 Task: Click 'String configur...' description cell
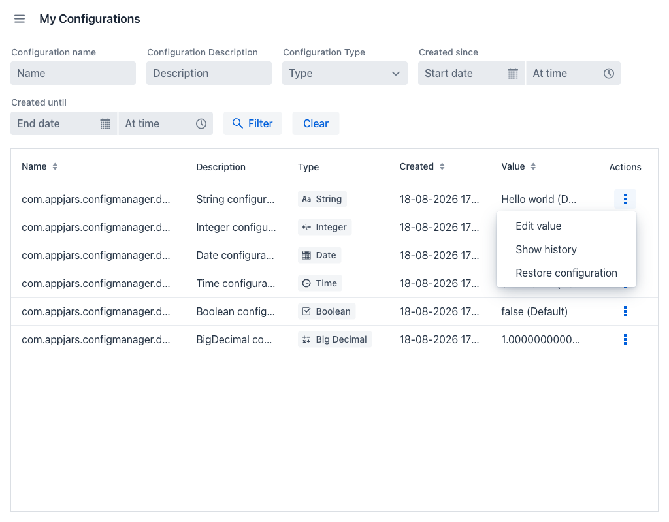tap(235, 199)
